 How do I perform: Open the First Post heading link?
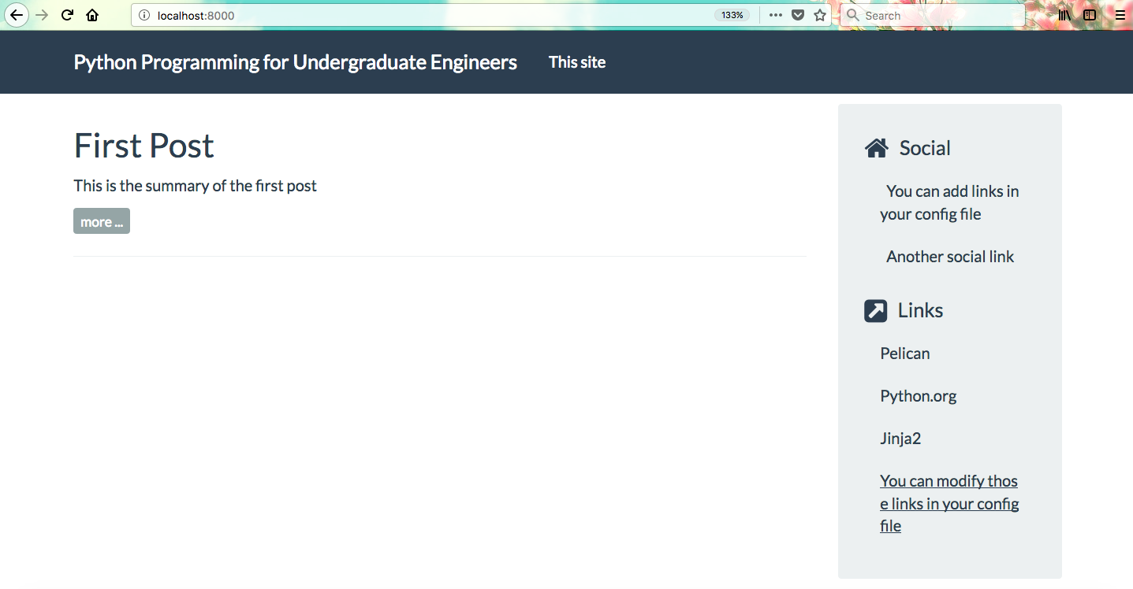click(143, 146)
